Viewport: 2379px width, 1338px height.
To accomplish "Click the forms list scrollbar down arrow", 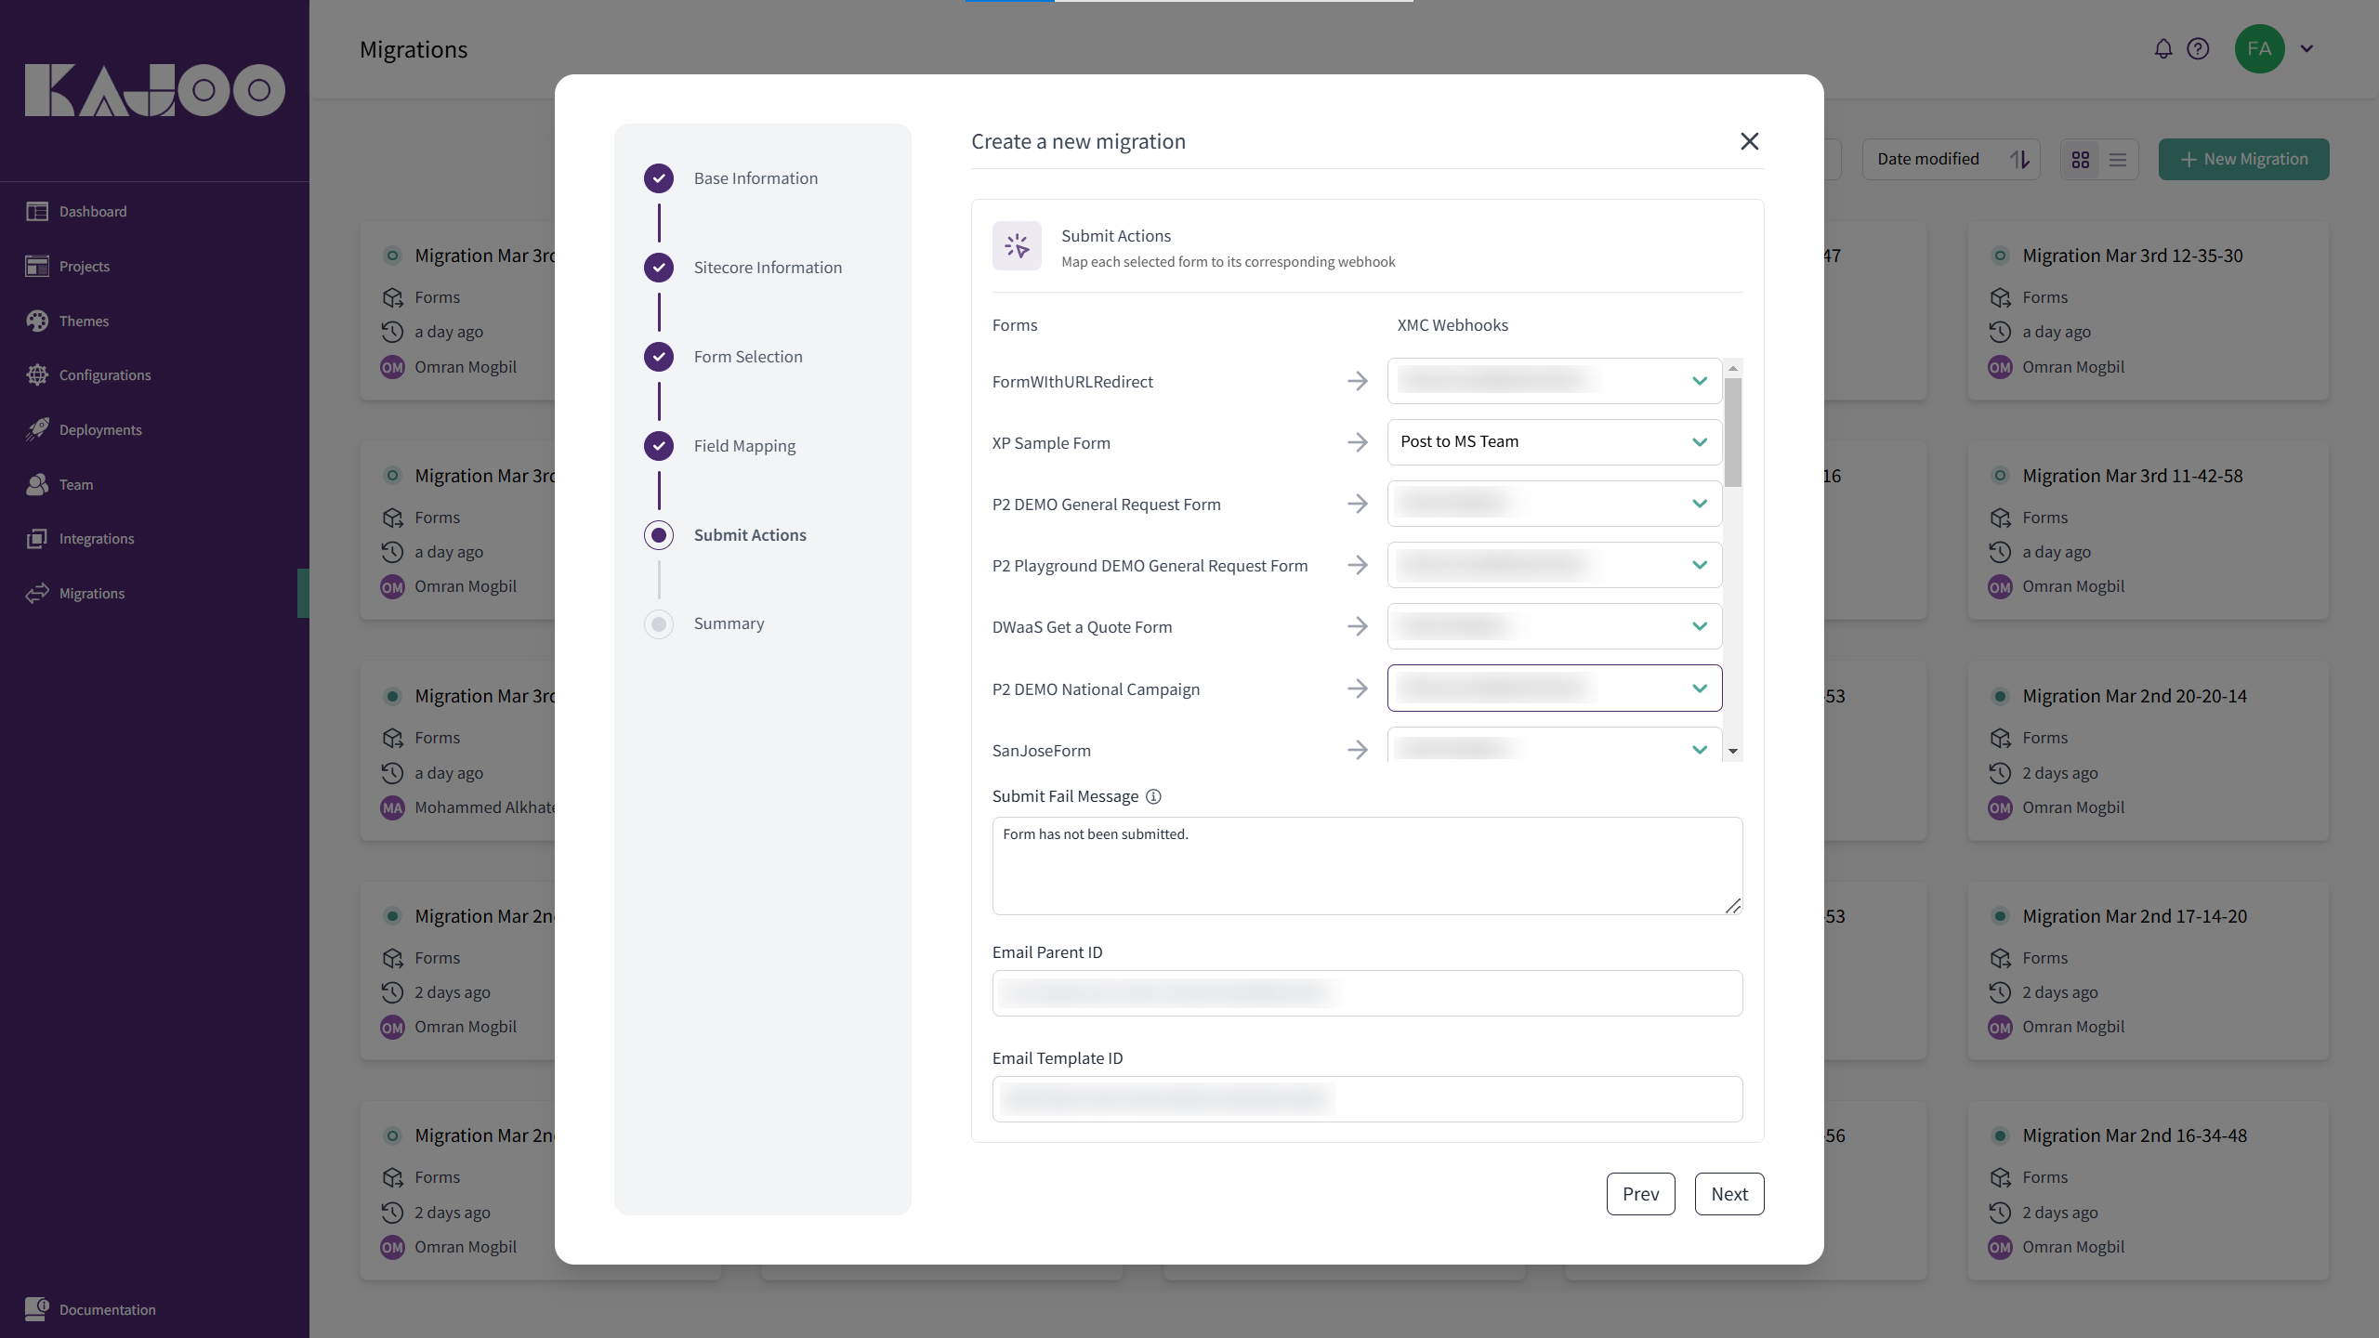I will (1733, 751).
